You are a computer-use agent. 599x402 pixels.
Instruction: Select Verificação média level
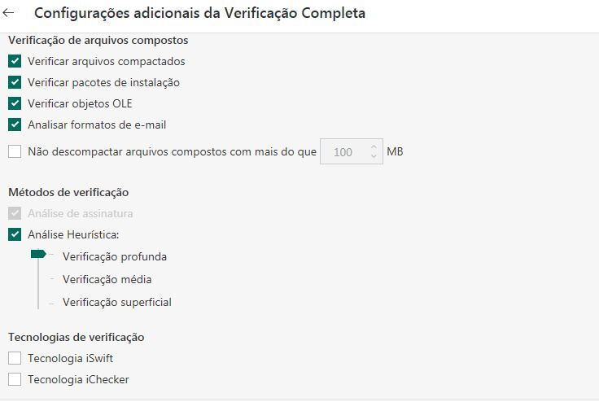click(107, 279)
